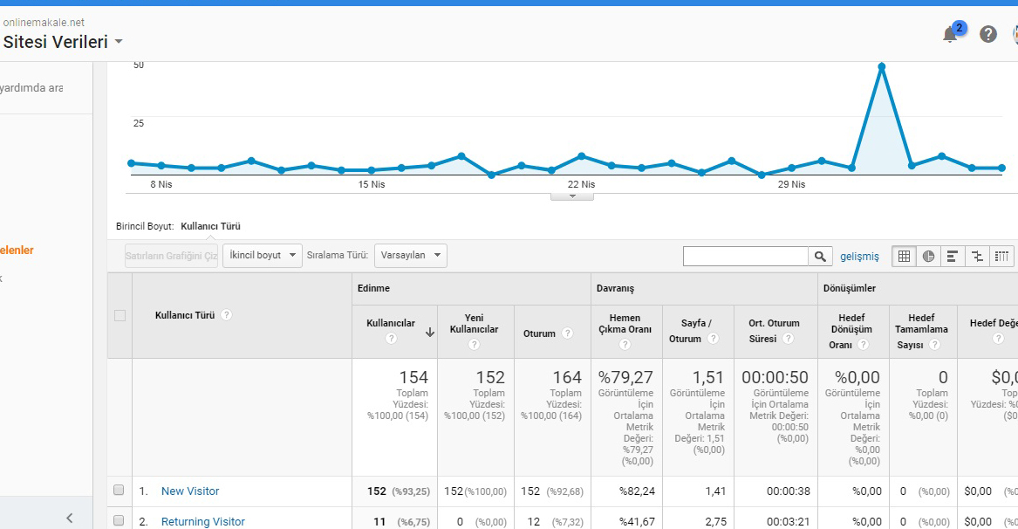The height and width of the screenshot is (529, 1018).
Task: Open the notifications bell
Action: point(950,34)
